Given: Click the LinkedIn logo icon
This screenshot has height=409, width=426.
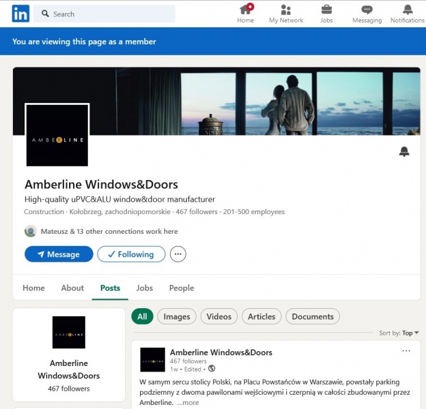Looking at the screenshot, I should tap(20, 14).
